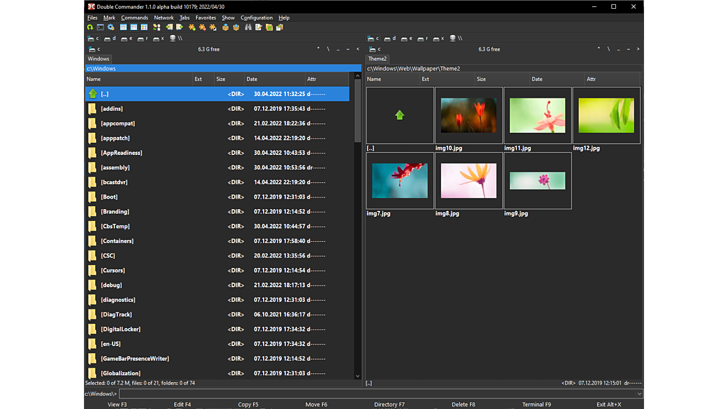
Task: Select the img7.jpg thumbnail
Action: pyautogui.click(x=400, y=181)
